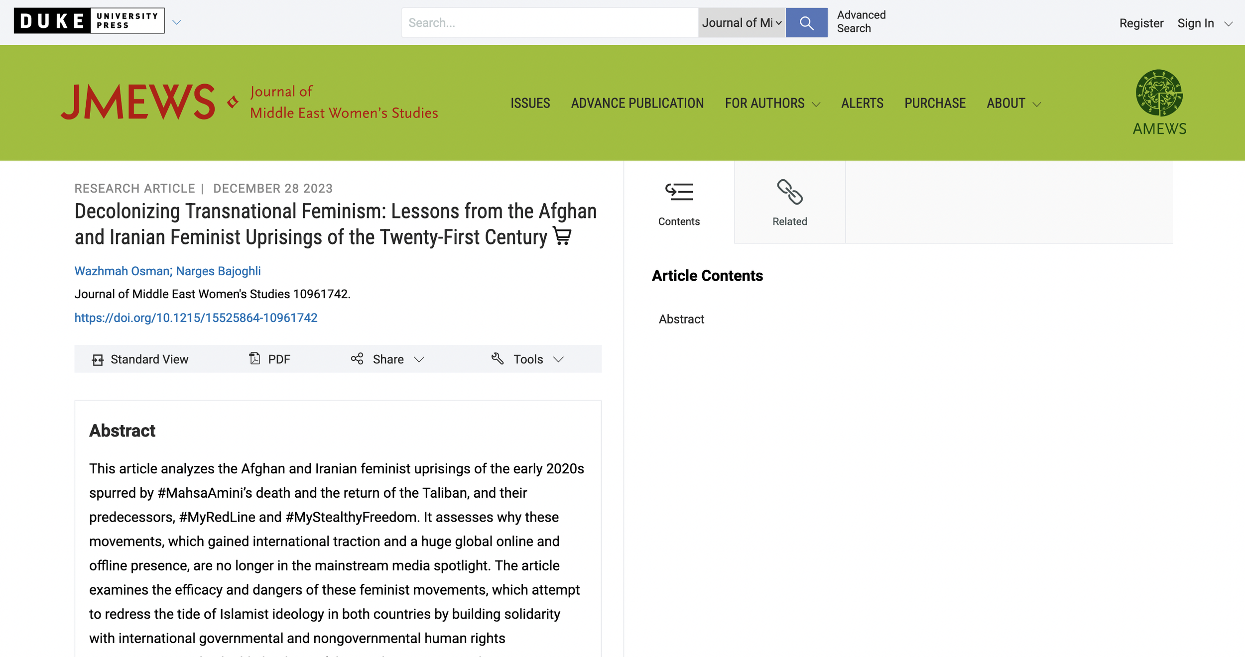Open author Wazhmah Osman's link

[x=122, y=271]
